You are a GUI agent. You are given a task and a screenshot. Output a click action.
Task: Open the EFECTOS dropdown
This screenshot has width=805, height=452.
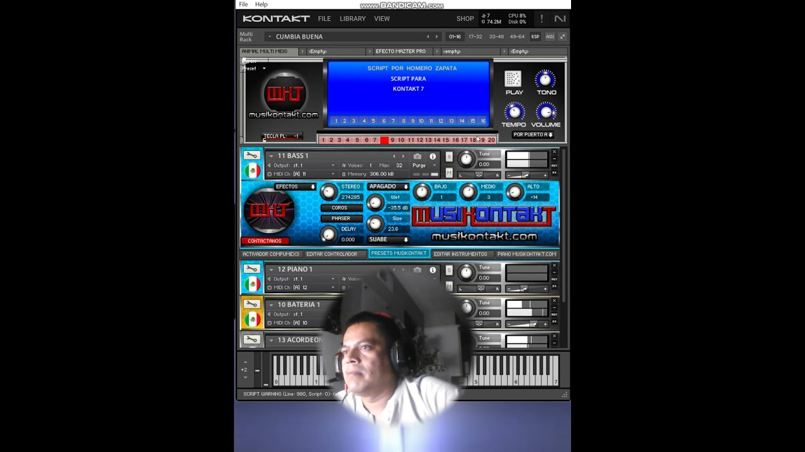click(x=296, y=186)
